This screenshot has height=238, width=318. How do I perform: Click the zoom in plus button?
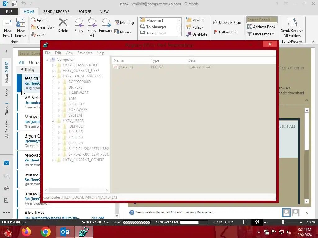click(x=301, y=222)
